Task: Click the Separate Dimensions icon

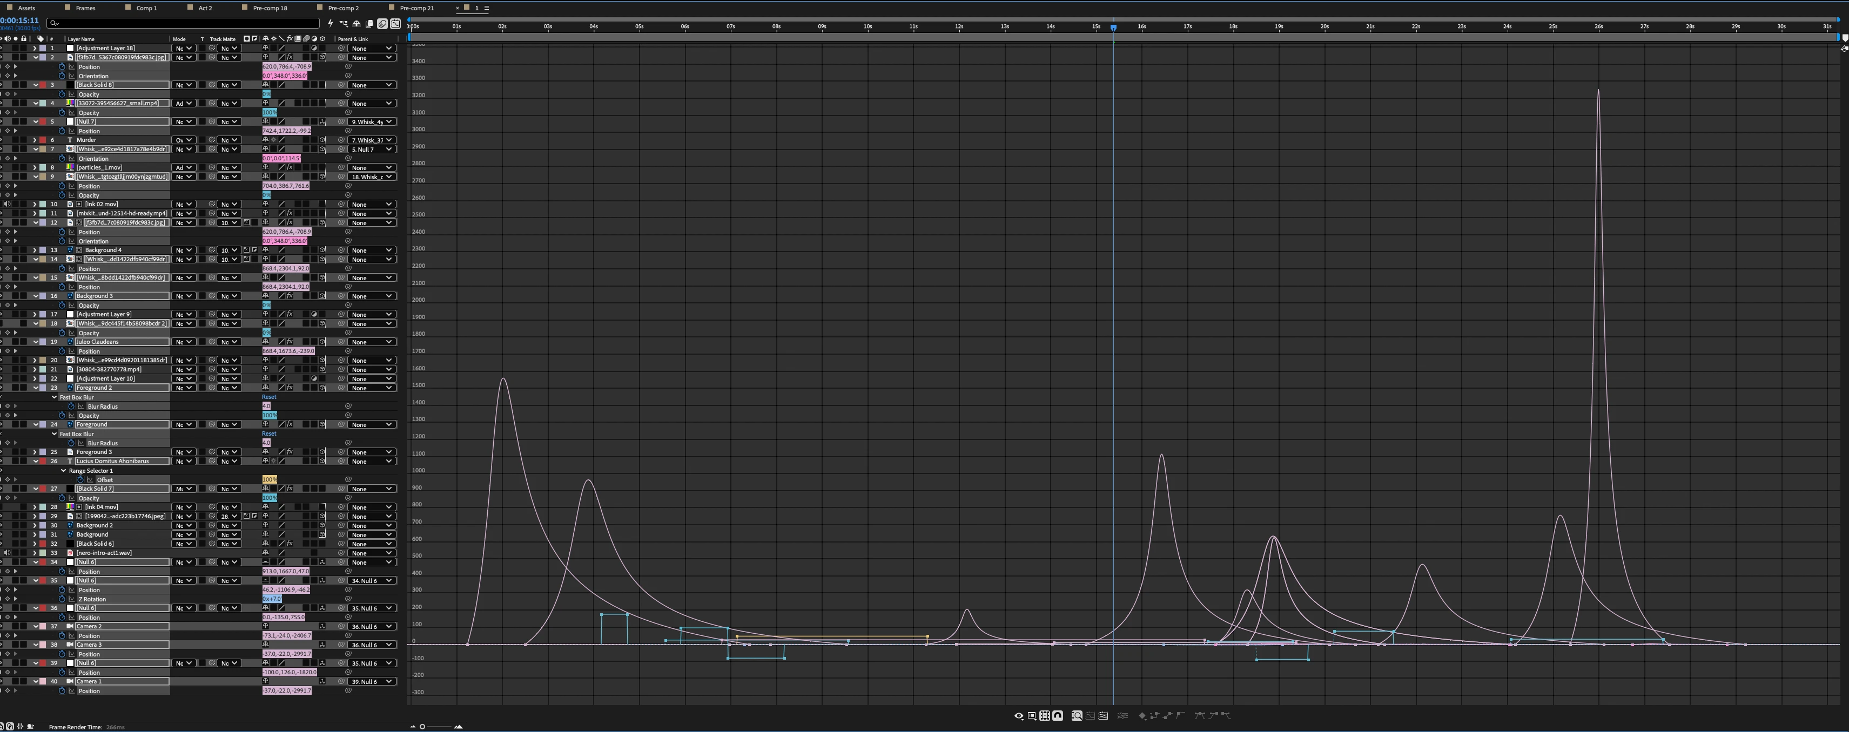Action: (1124, 715)
